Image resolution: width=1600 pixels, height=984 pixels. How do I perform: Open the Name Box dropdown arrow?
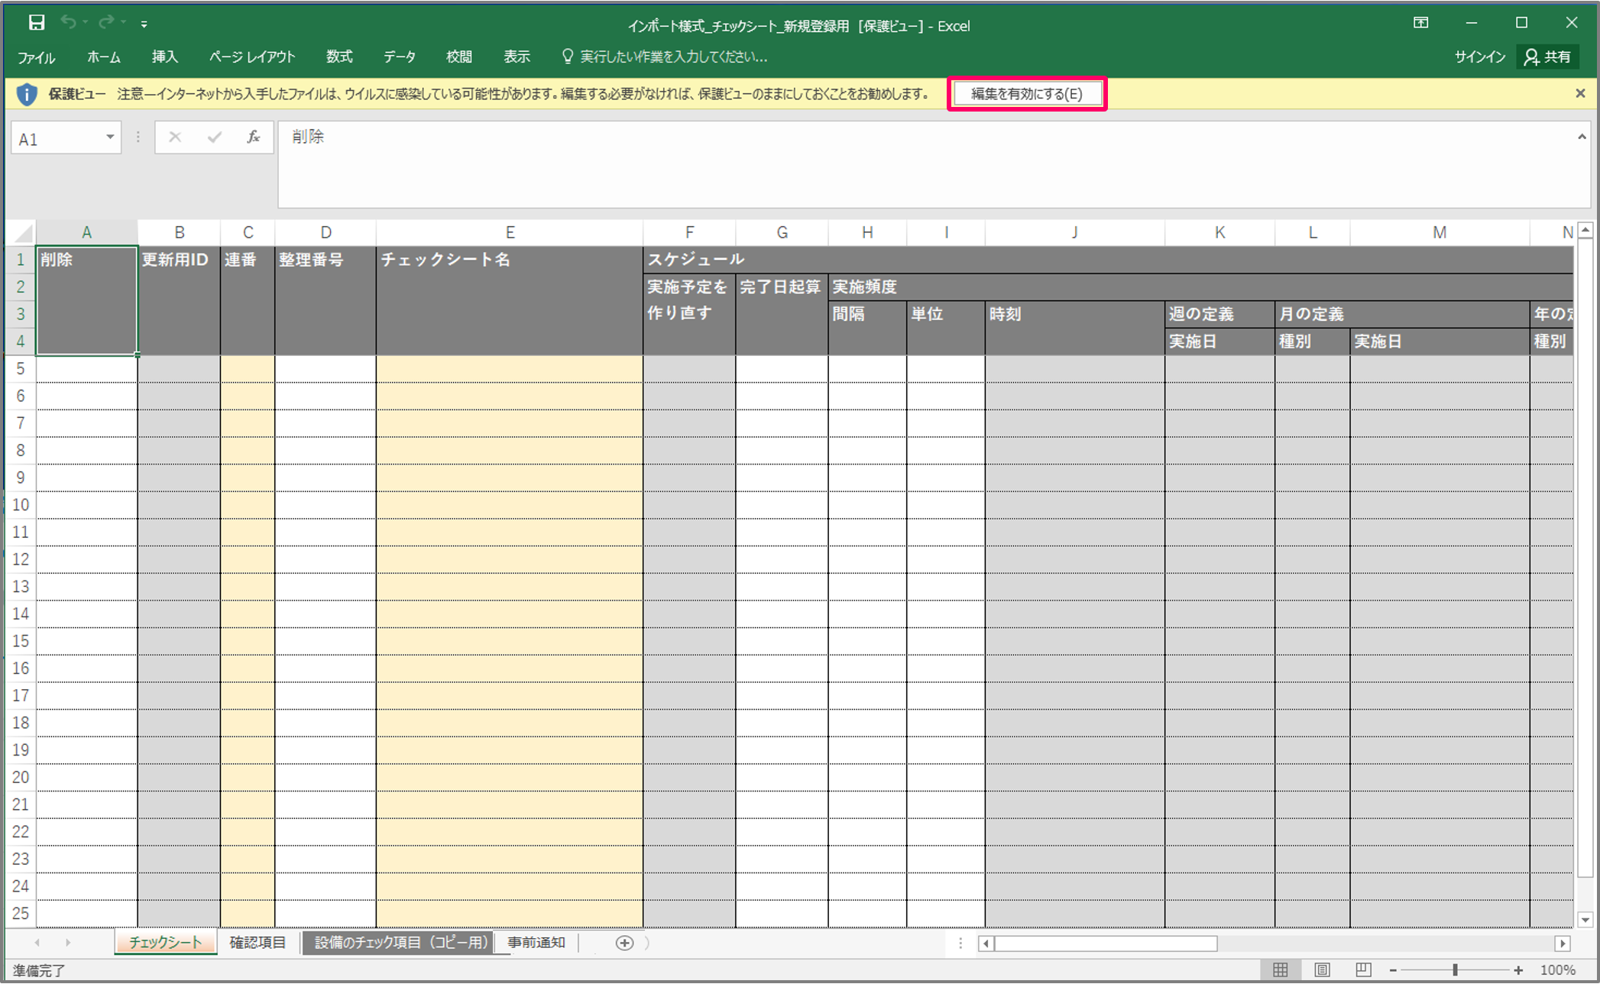coord(110,138)
